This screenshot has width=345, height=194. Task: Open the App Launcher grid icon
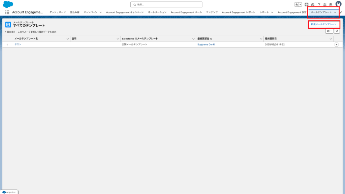click(x=7, y=12)
